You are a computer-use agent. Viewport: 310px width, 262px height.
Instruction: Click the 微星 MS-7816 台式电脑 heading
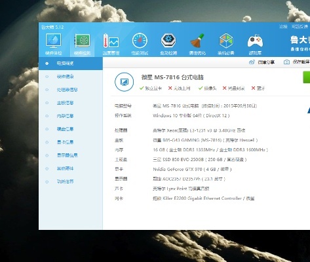click(172, 77)
